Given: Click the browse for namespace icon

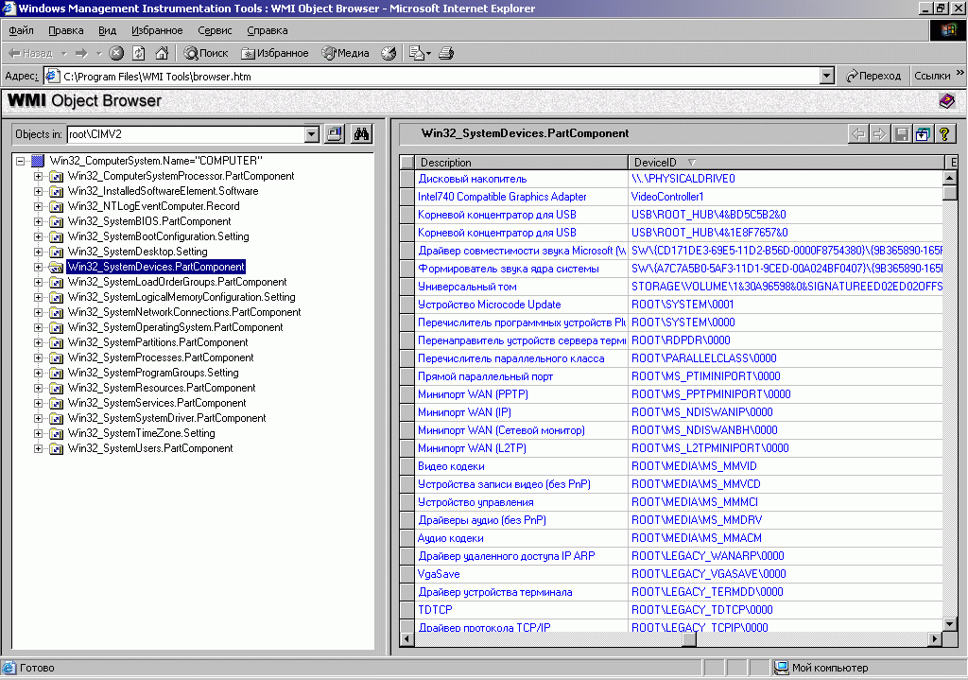Looking at the screenshot, I should [x=334, y=134].
